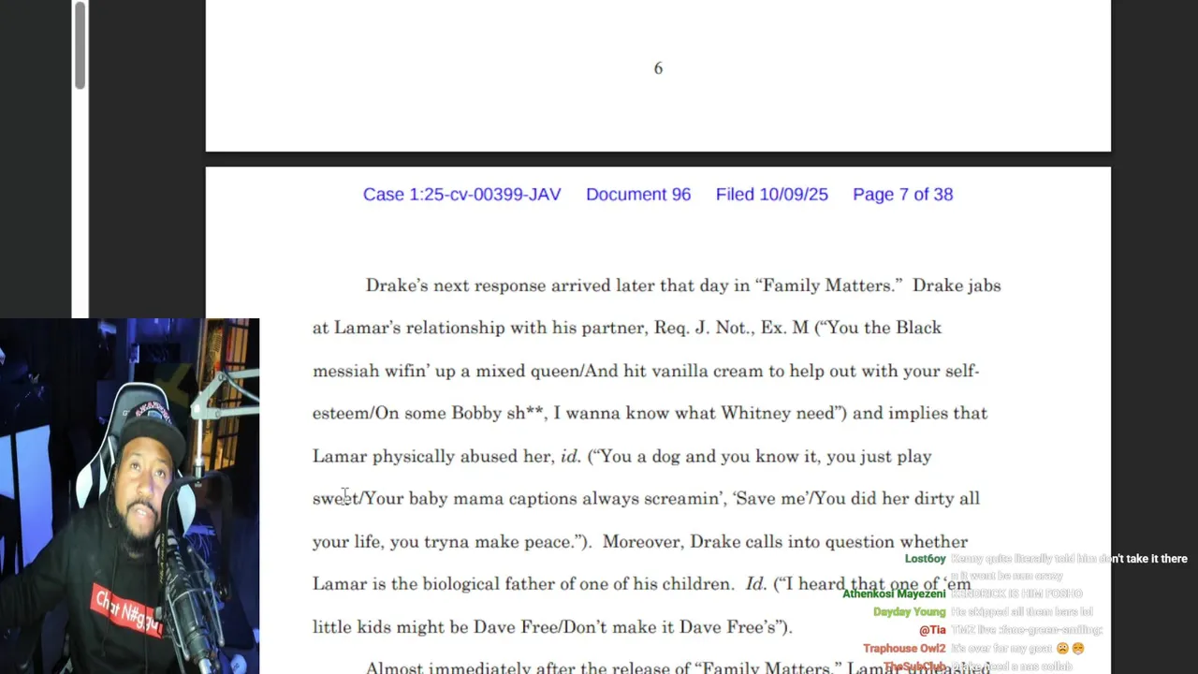Image resolution: width=1198 pixels, height=674 pixels.
Task: Click the streamer webcam overlay
Action: pos(129,496)
